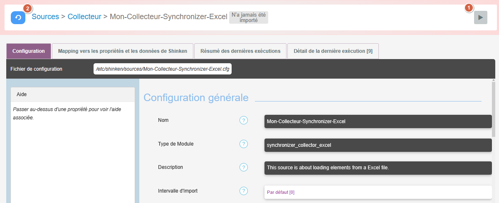Screen dimensions: 499x203
Task: Open the Mapping vers les propriétés tab
Action: pos(123,51)
